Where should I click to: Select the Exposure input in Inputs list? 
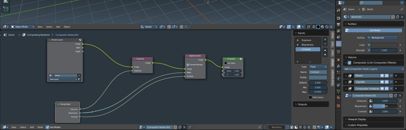[x=308, y=40]
